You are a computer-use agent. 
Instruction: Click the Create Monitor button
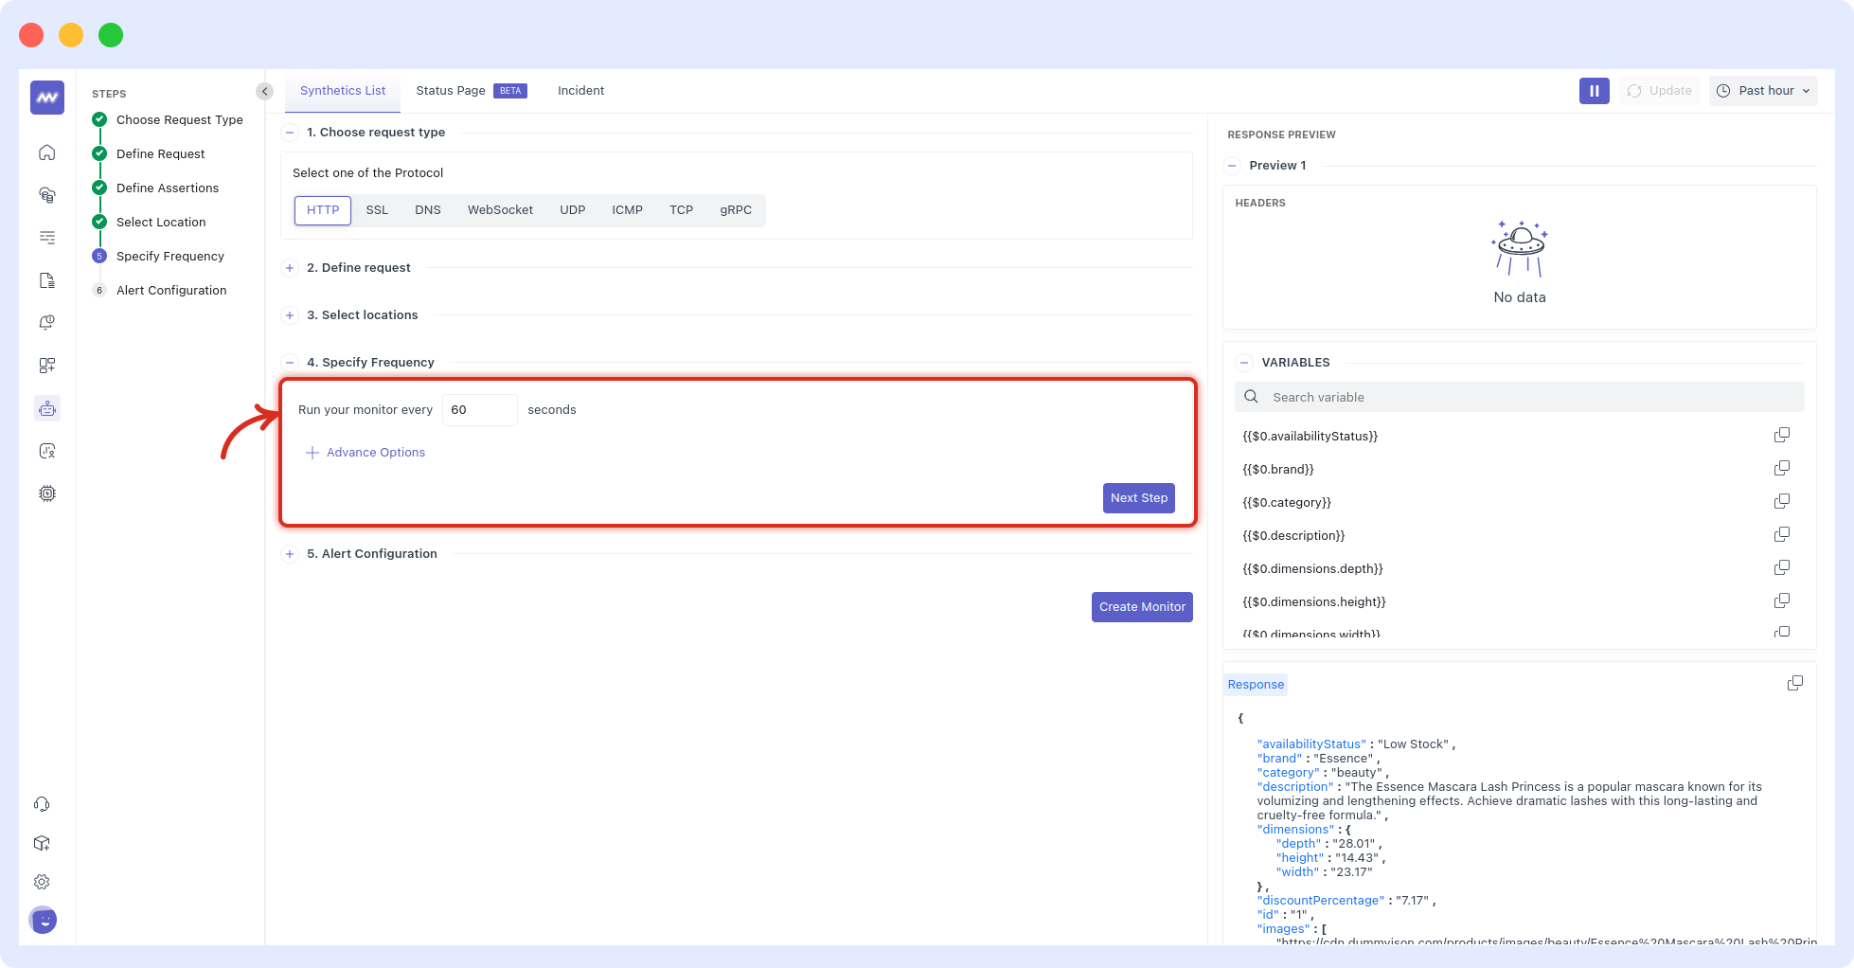(x=1142, y=607)
